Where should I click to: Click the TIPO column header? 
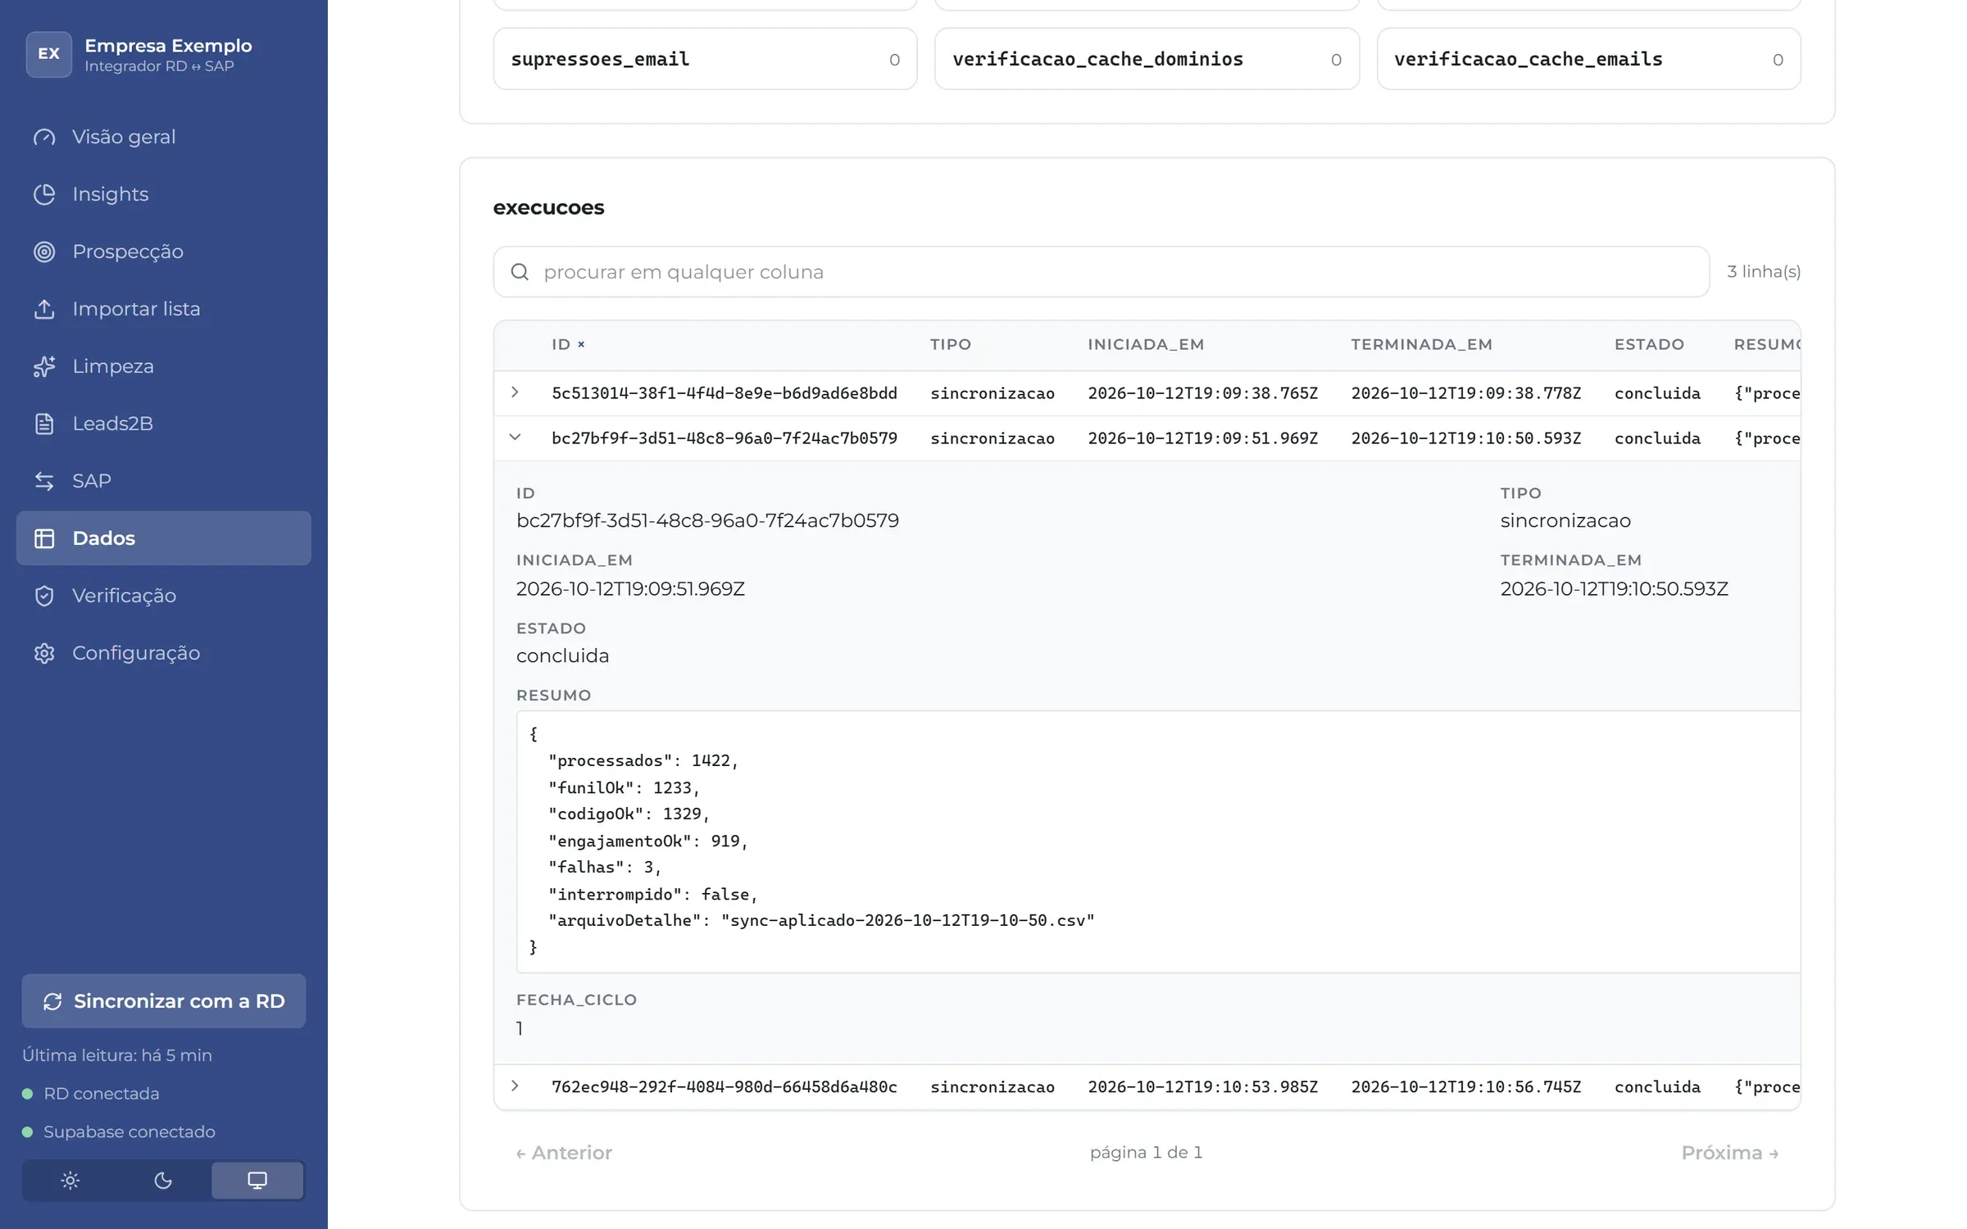[x=951, y=344]
